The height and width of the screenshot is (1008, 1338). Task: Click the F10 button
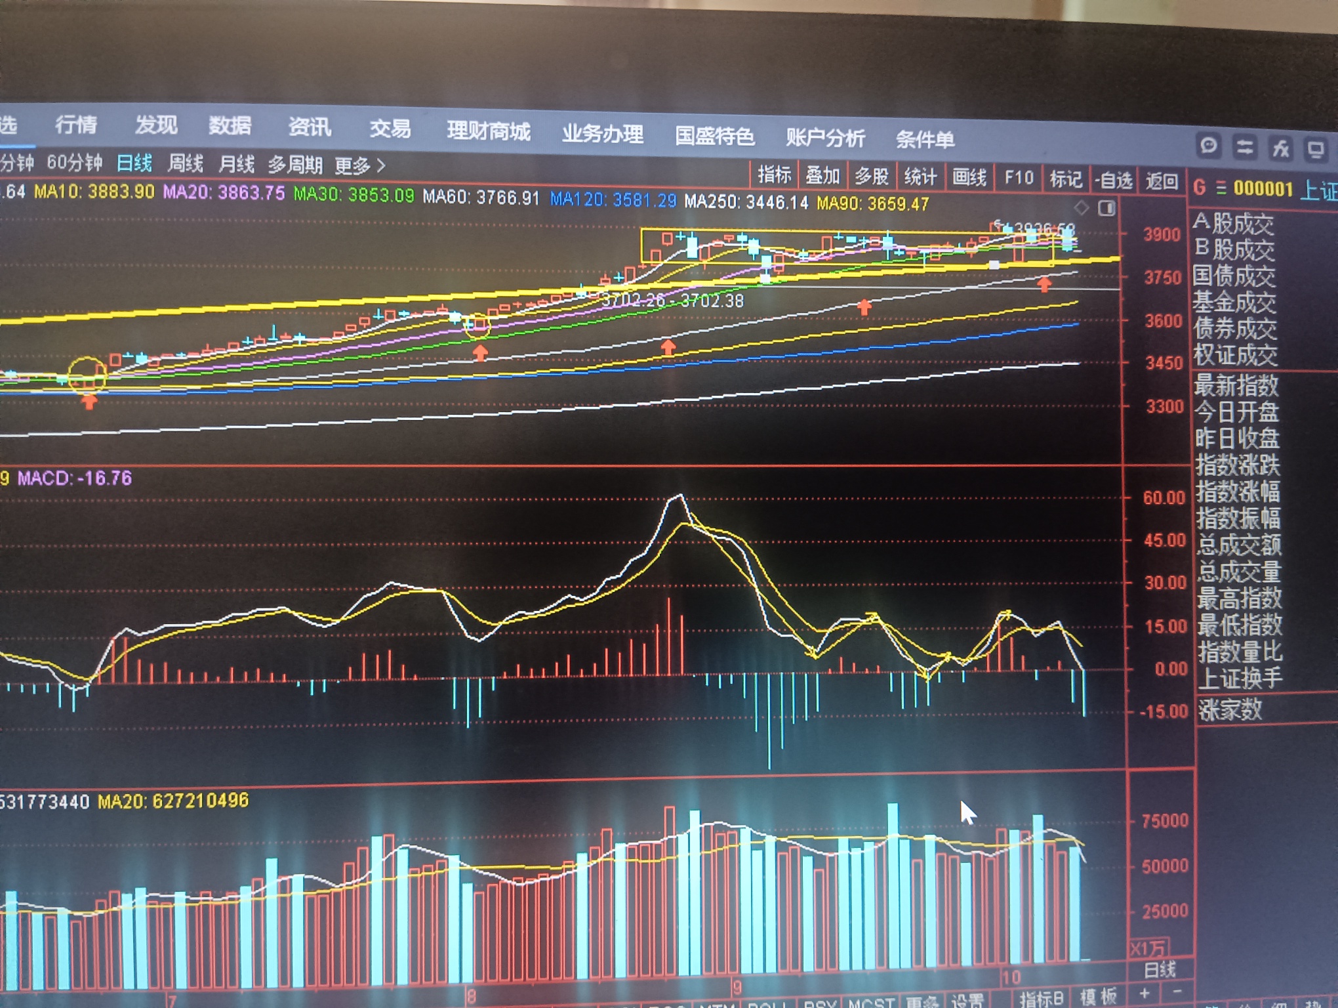pyautogui.click(x=1019, y=178)
